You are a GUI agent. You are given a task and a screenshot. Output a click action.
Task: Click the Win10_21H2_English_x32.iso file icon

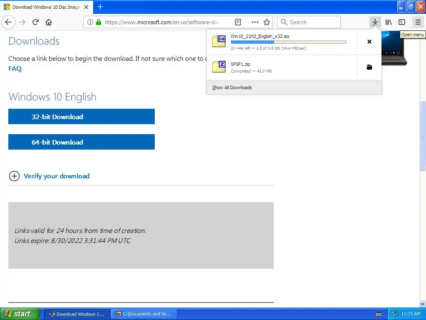219,41
